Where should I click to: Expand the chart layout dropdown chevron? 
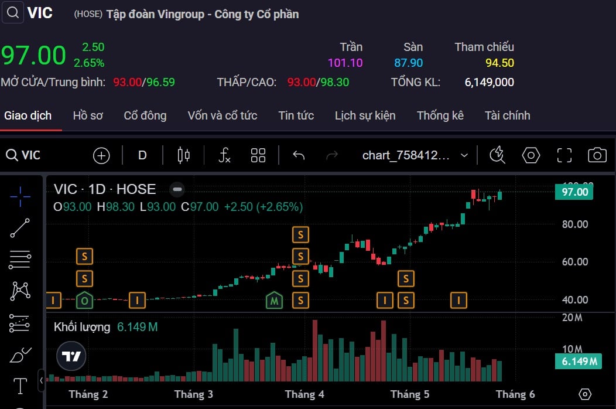(x=464, y=155)
